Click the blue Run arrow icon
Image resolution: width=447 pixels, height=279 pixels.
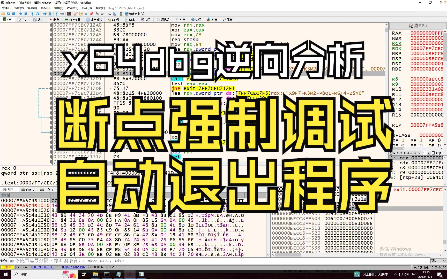(x=20, y=14)
